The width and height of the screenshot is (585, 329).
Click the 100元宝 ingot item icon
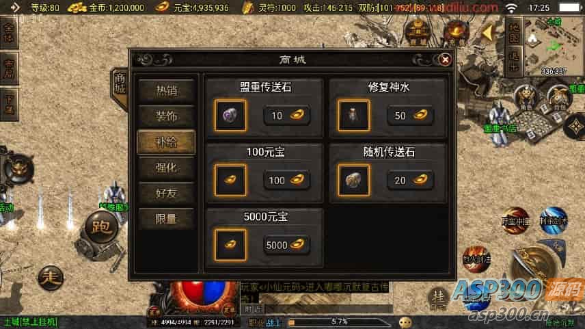[230, 181]
